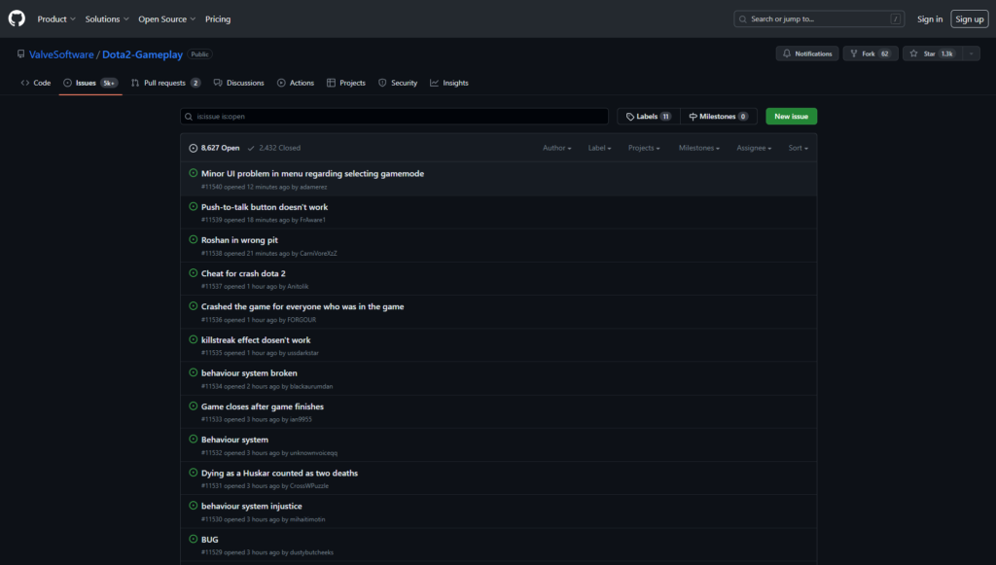Switch to the Pull requests tab
The height and width of the screenshot is (565, 996).
tap(165, 83)
